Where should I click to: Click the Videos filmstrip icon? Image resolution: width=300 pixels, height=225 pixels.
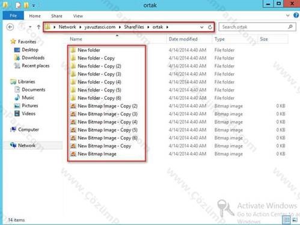point(17,114)
